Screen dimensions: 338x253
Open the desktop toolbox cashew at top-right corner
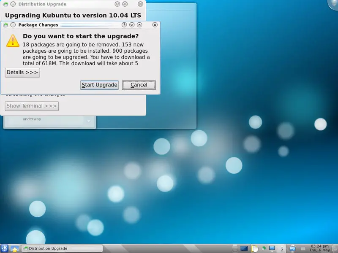(x=333, y=4)
